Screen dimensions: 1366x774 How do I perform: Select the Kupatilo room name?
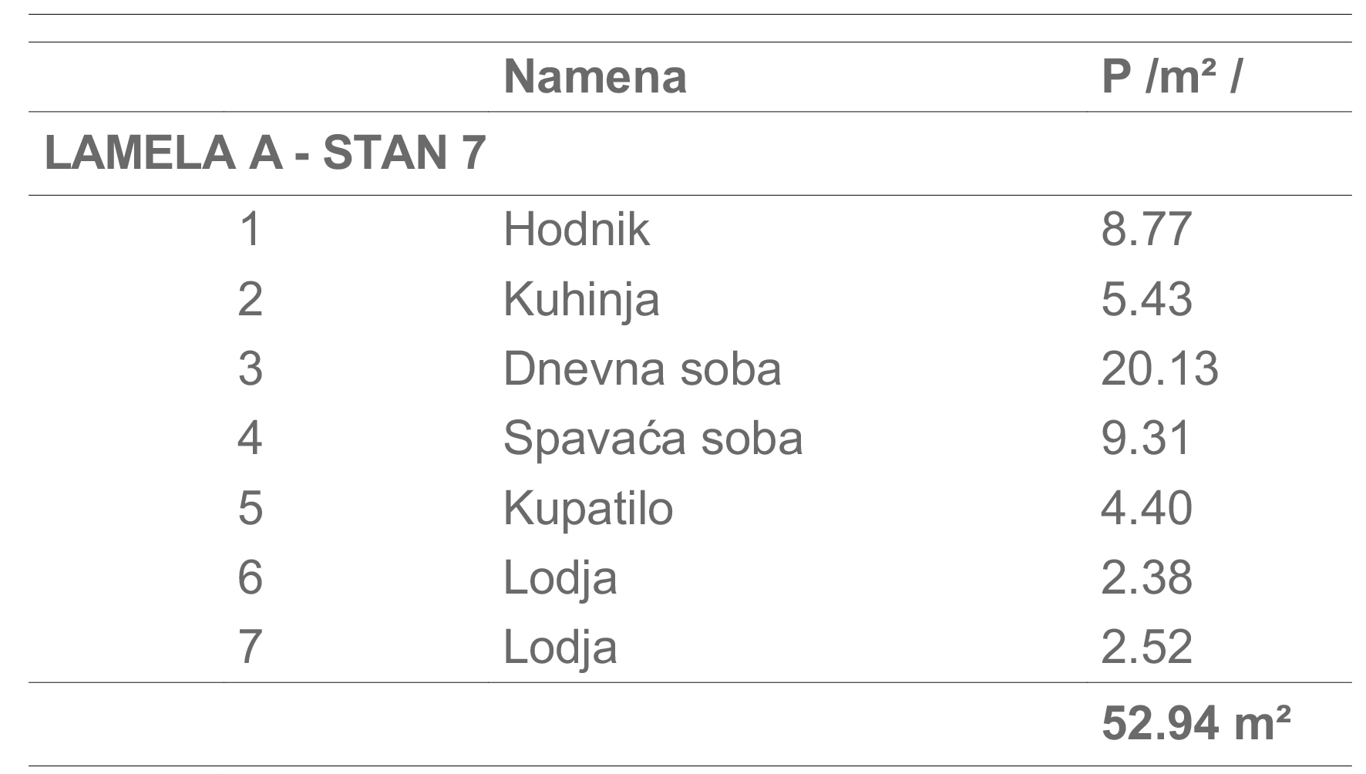click(x=588, y=510)
